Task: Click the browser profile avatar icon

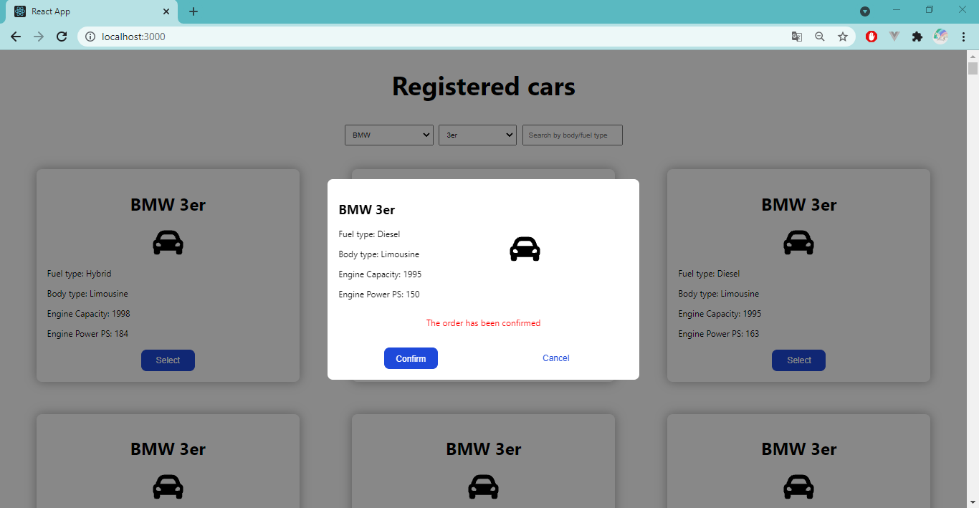Action: [x=940, y=36]
